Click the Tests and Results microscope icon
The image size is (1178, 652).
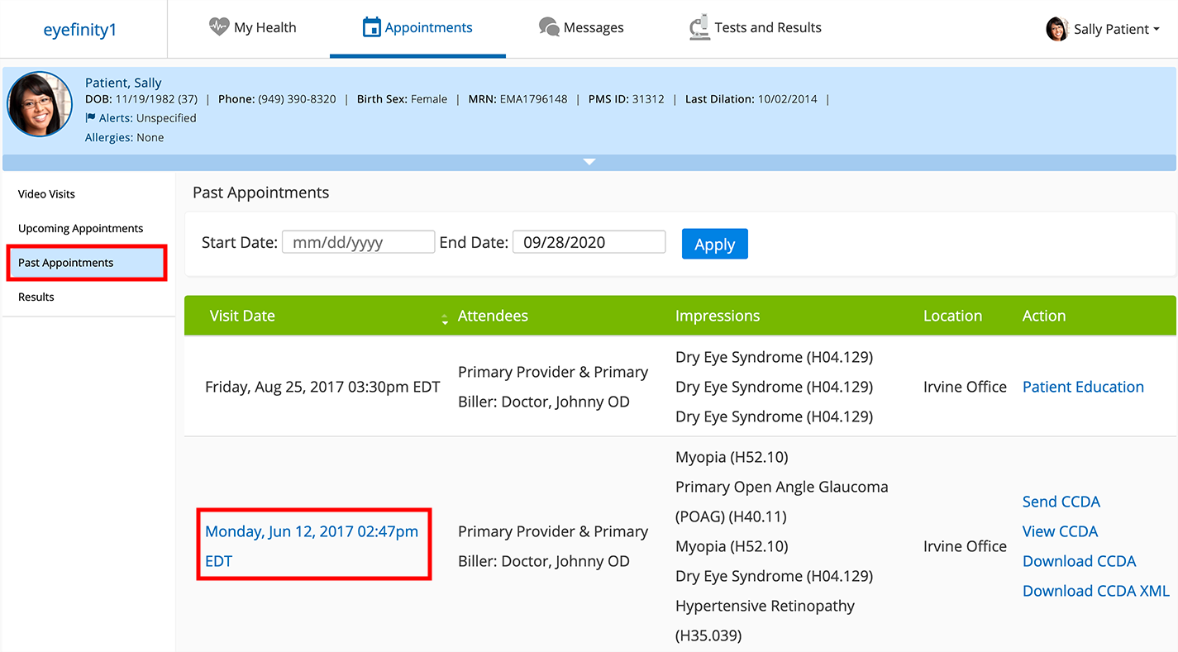coord(699,27)
